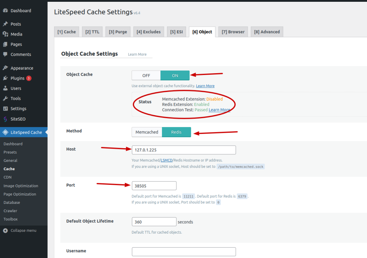Screen dimensions: 367x258
Task: Open the Cache submenu item
Action: pyautogui.click(x=9, y=169)
